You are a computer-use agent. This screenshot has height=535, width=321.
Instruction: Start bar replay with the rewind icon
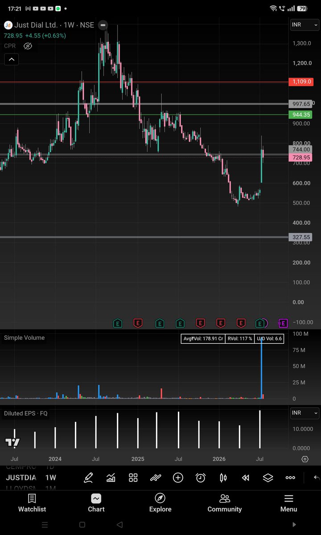pyautogui.click(x=245, y=477)
